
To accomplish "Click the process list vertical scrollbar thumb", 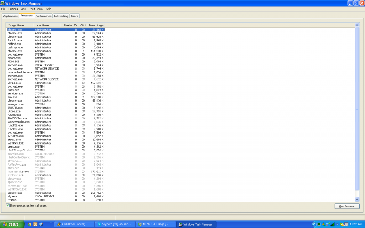I will coord(357,109).
